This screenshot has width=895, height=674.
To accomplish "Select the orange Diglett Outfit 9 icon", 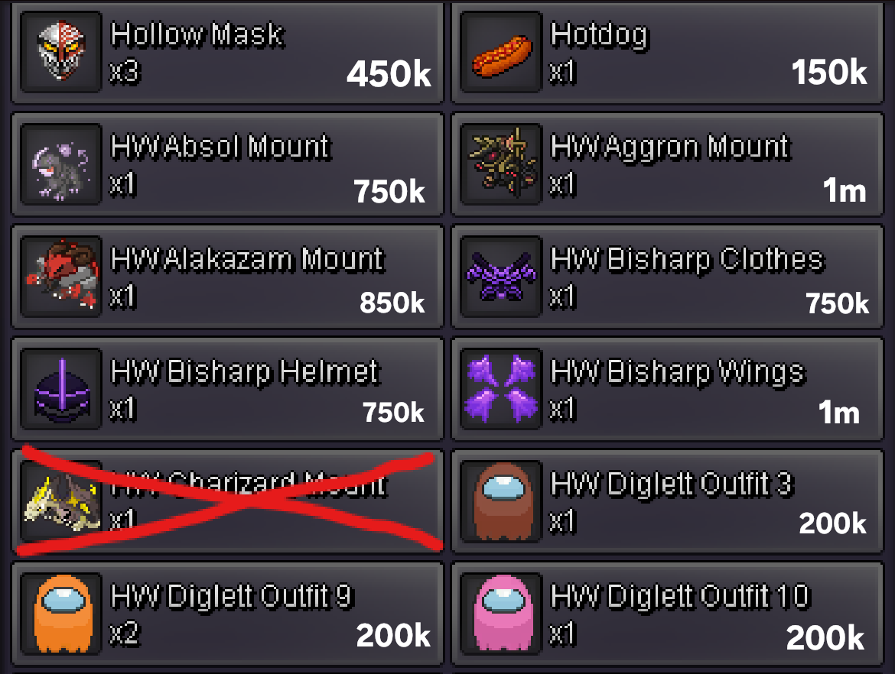I will click(x=61, y=614).
